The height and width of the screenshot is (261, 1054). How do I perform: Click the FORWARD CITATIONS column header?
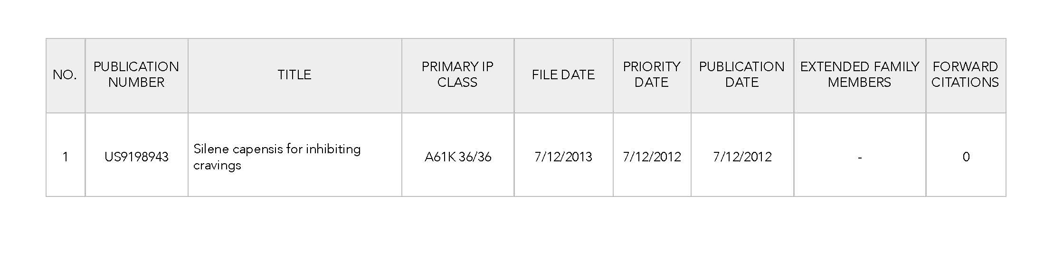[x=965, y=75]
